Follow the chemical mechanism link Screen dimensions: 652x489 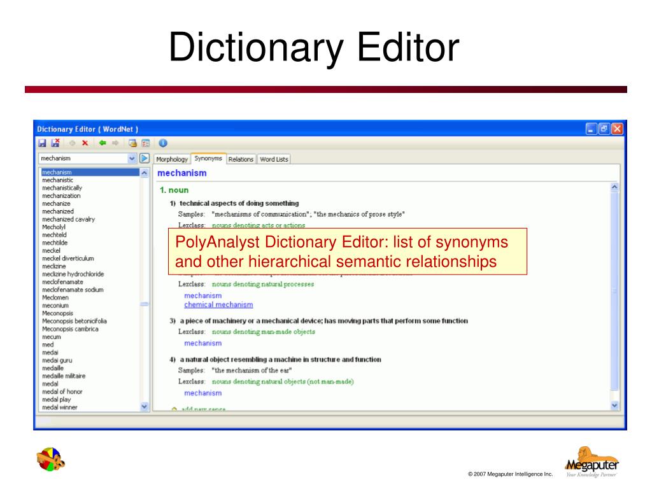pyautogui.click(x=218, y=305)
